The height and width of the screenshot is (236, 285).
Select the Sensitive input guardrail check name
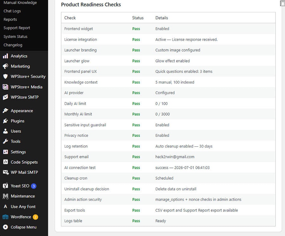pos(85,125)
